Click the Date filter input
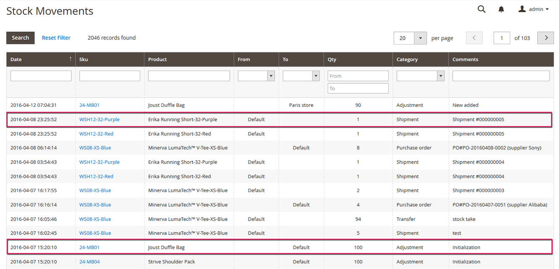The image size is (559, 269). click(41, 76)
